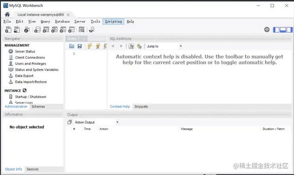Click the Server Status circle icon
This screenshot has height=175, width=294.
(x=11, y=51)
